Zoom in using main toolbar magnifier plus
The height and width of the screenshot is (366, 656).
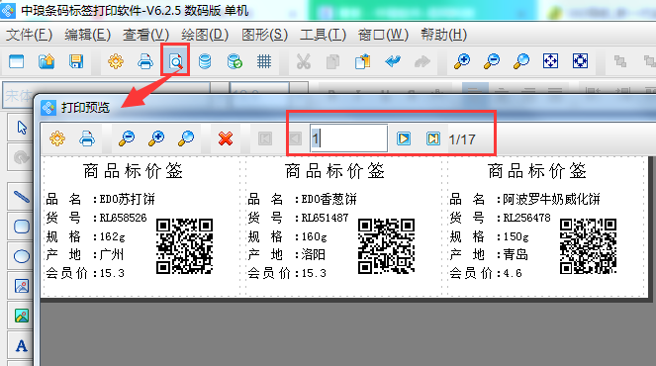click(x=462, y=61)
